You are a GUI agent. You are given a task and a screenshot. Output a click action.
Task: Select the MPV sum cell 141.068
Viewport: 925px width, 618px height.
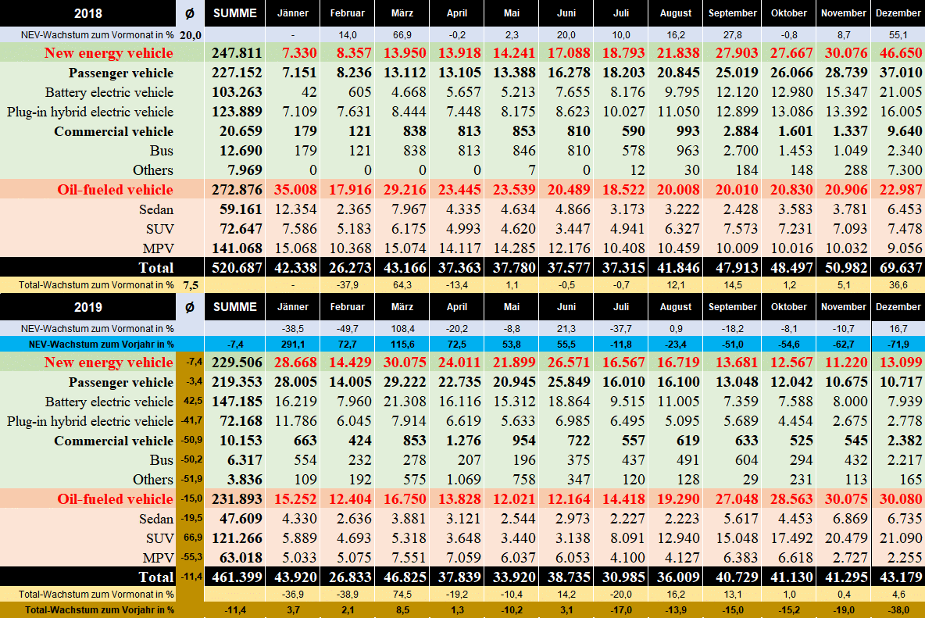(x=237, y=248)
